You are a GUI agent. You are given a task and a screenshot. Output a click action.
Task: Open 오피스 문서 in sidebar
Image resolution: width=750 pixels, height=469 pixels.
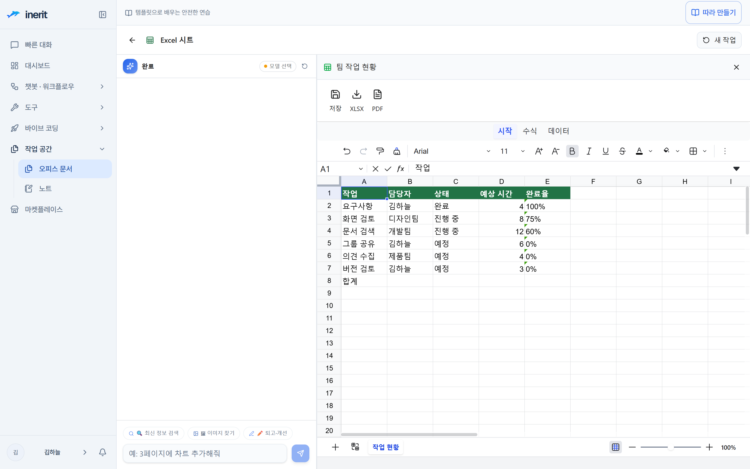point(65,169)
